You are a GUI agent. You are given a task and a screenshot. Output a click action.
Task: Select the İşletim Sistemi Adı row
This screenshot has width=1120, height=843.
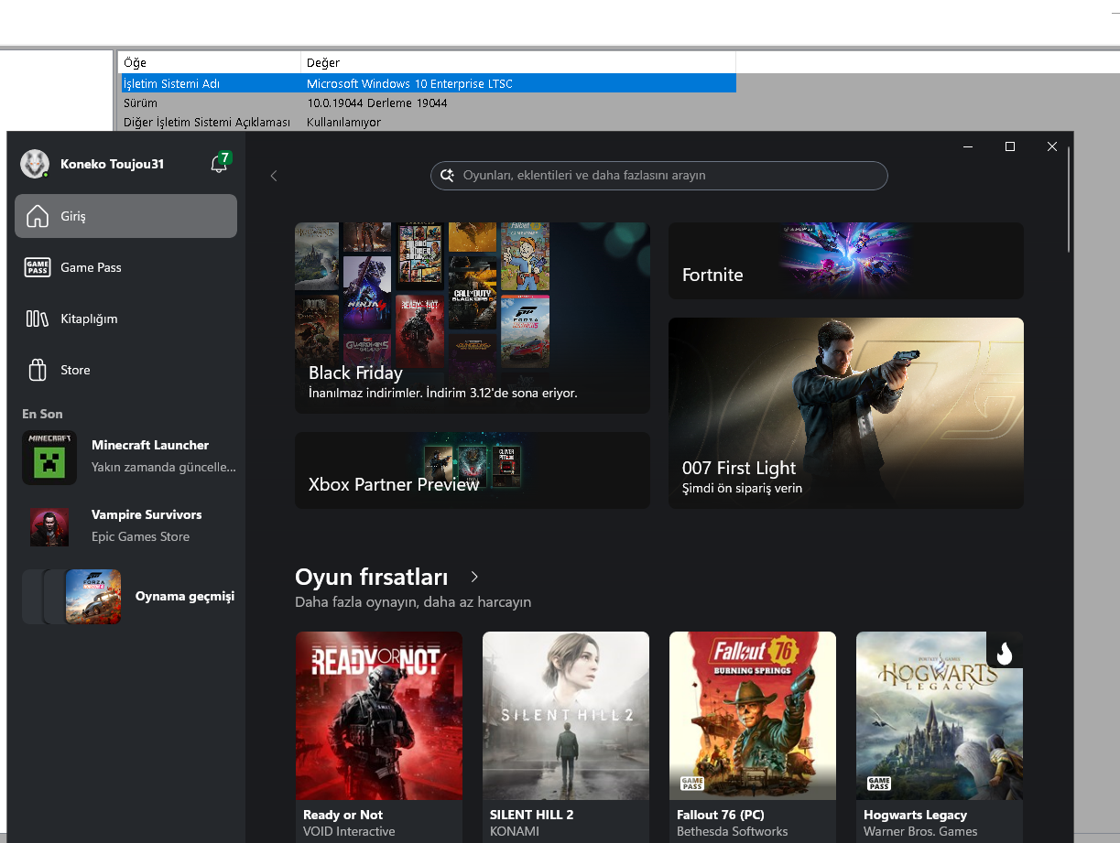428,83
